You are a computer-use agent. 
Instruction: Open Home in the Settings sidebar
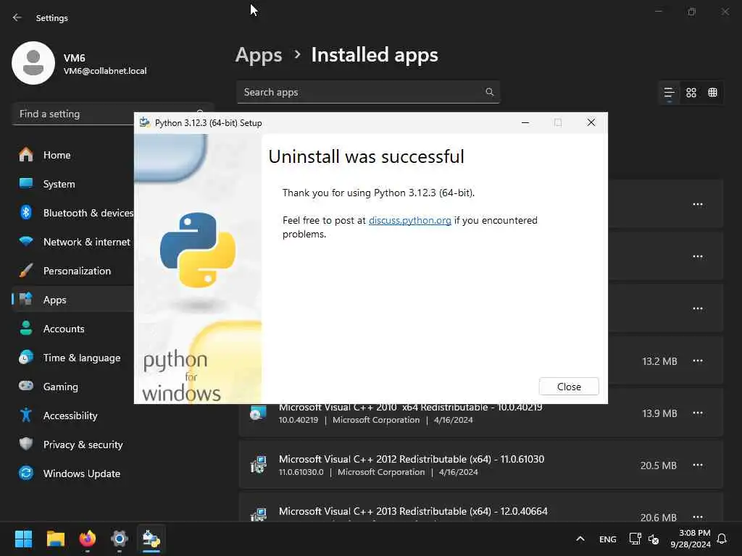click(x=73, y=155)
